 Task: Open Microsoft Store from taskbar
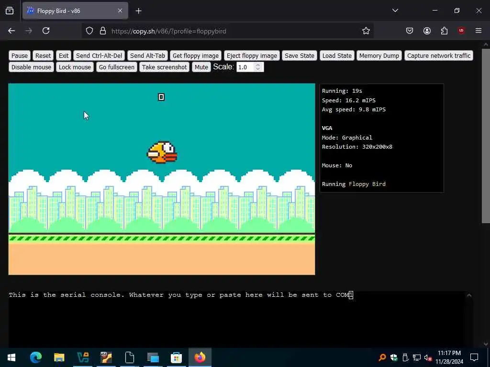tap(176, 357)
